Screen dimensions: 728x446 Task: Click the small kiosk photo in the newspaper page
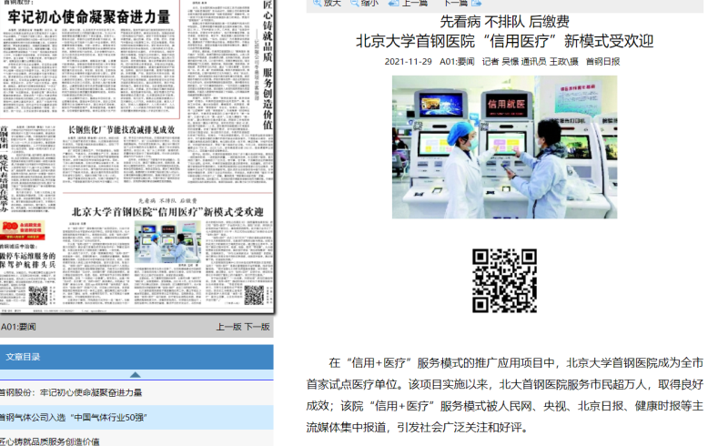[x=167, y=242]
